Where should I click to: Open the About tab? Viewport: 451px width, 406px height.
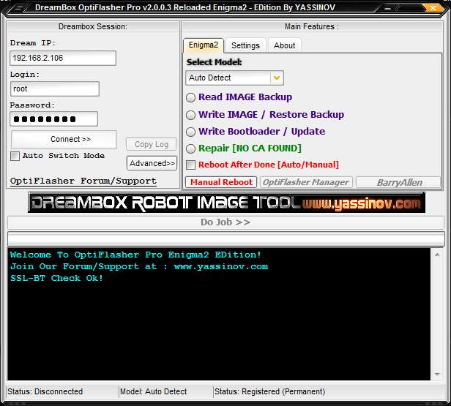tap(285, 45)
